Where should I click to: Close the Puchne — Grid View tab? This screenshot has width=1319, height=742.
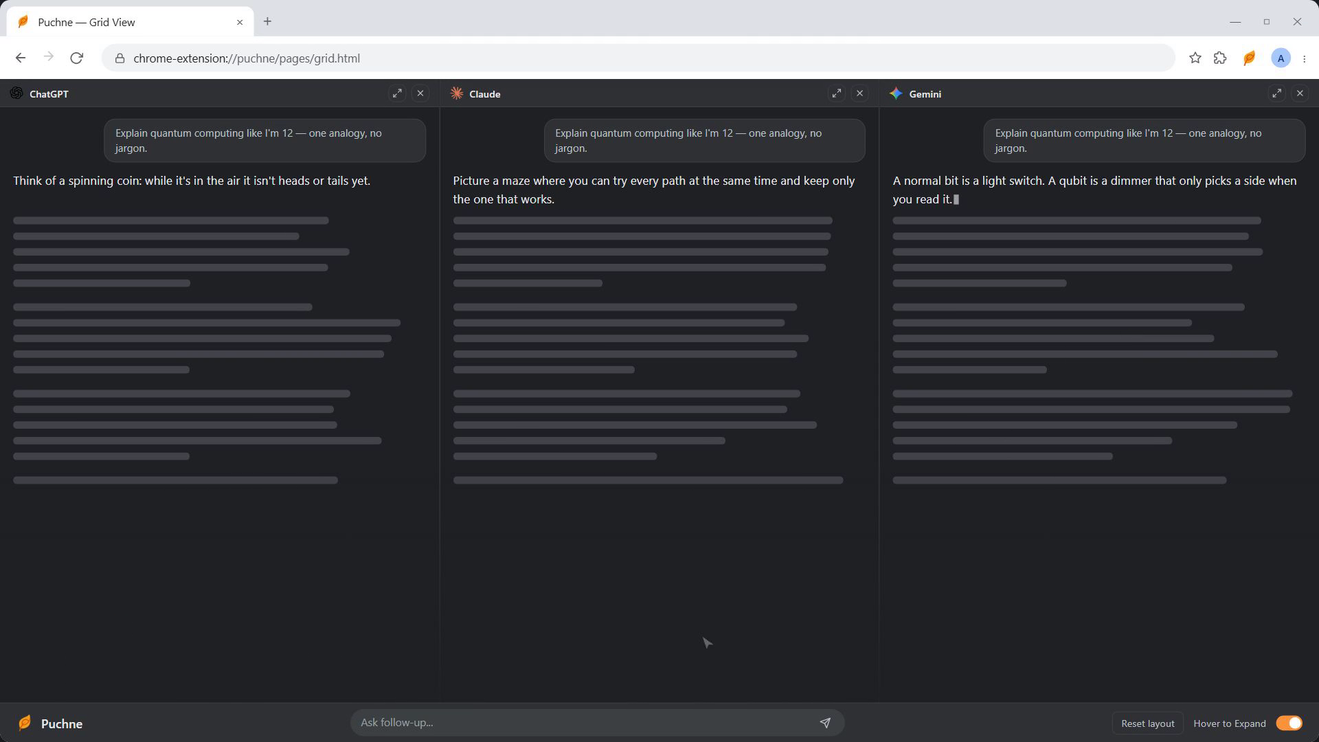click(x=240, y=22)
